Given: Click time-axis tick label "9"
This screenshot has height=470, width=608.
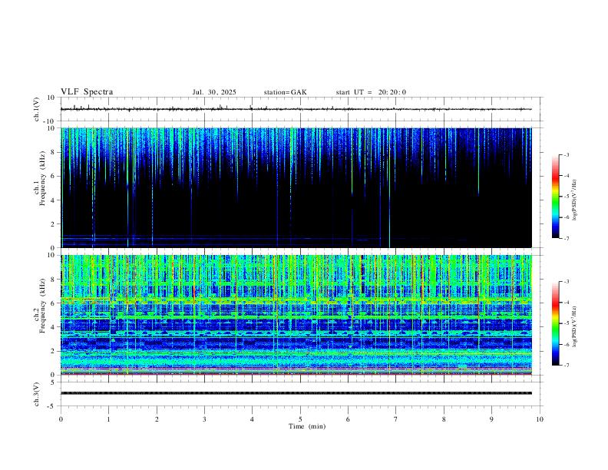Looking at the screenshot, I should 491,419.
